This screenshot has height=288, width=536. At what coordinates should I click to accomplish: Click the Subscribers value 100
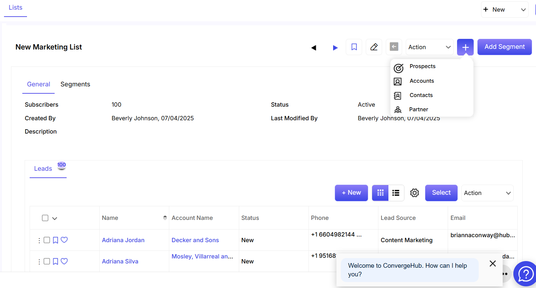tap(116, 105)
